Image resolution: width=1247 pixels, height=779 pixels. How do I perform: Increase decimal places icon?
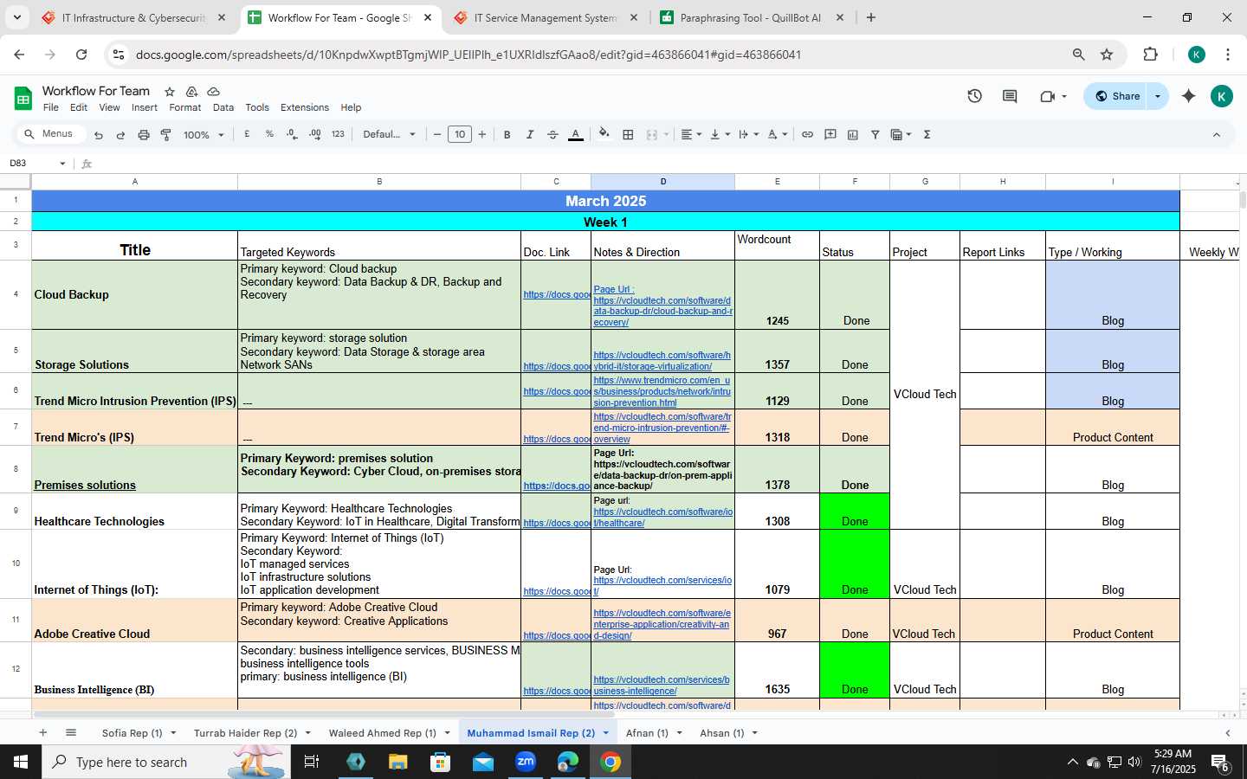pyautogui.click(x=314, y=134)
